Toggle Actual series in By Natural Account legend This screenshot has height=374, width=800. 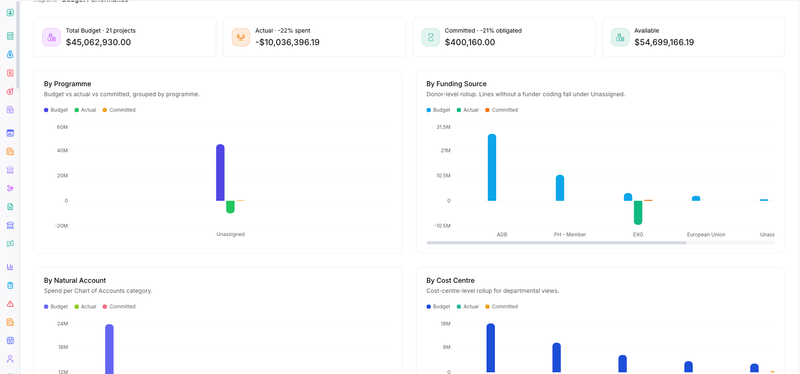coord(85,307)
